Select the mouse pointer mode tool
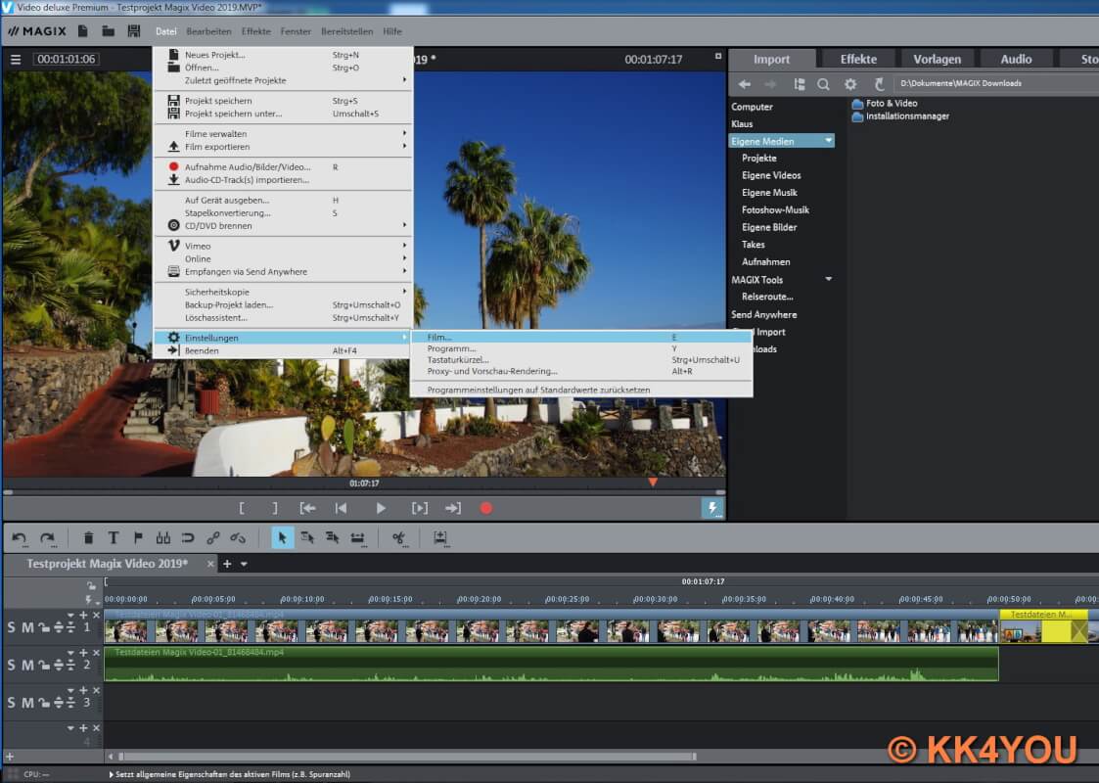The width and height of the screenshot is (1099, 783). coord(282,537)
